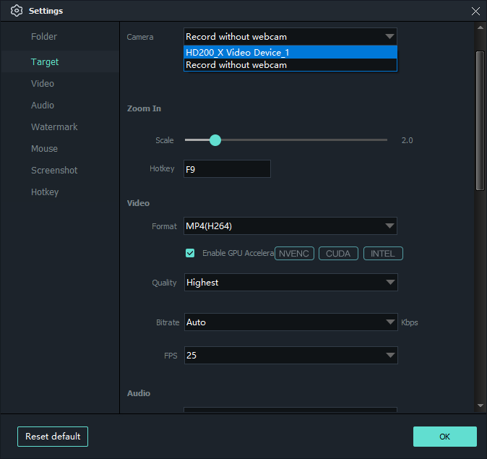The height and width of the screenshot is (459, 487).
Task: Click the Scale value 2.0 text
Action: 407,140
